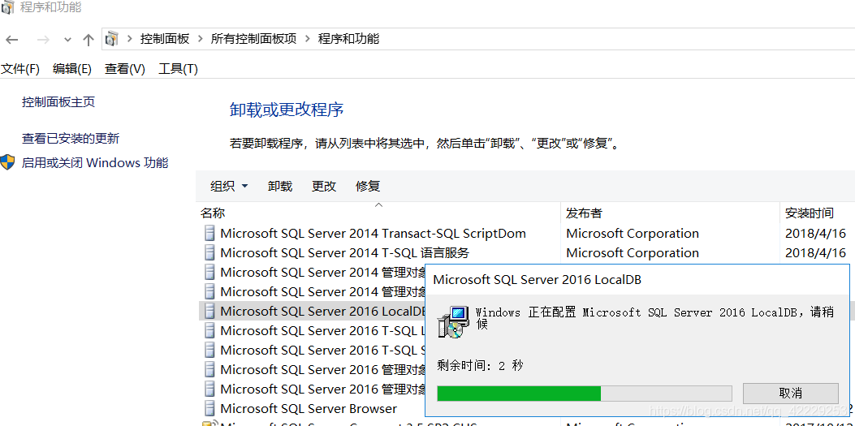
Task: Open 查看已安装的更新 link
Action: 71,139
